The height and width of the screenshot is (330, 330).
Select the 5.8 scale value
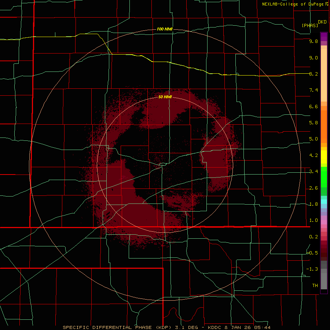pyautogui.click(x=313, y=123)
